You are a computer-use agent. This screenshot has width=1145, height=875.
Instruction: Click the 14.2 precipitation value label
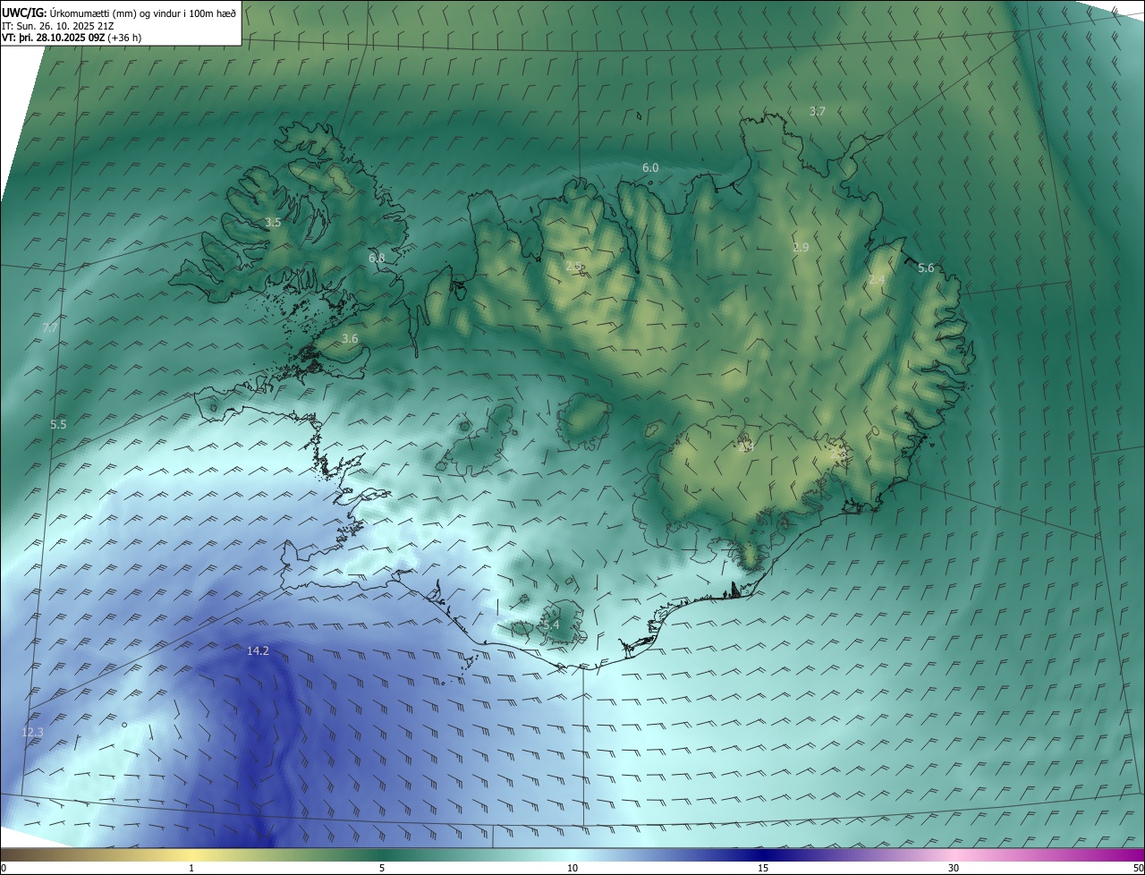click(258, 651)
